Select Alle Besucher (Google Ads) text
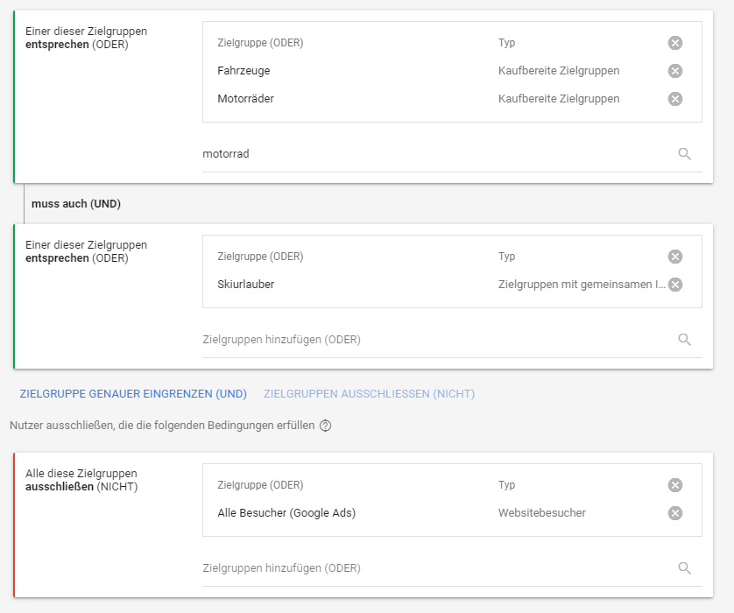Viewport: 734px width, 613px height. point(286,513)
